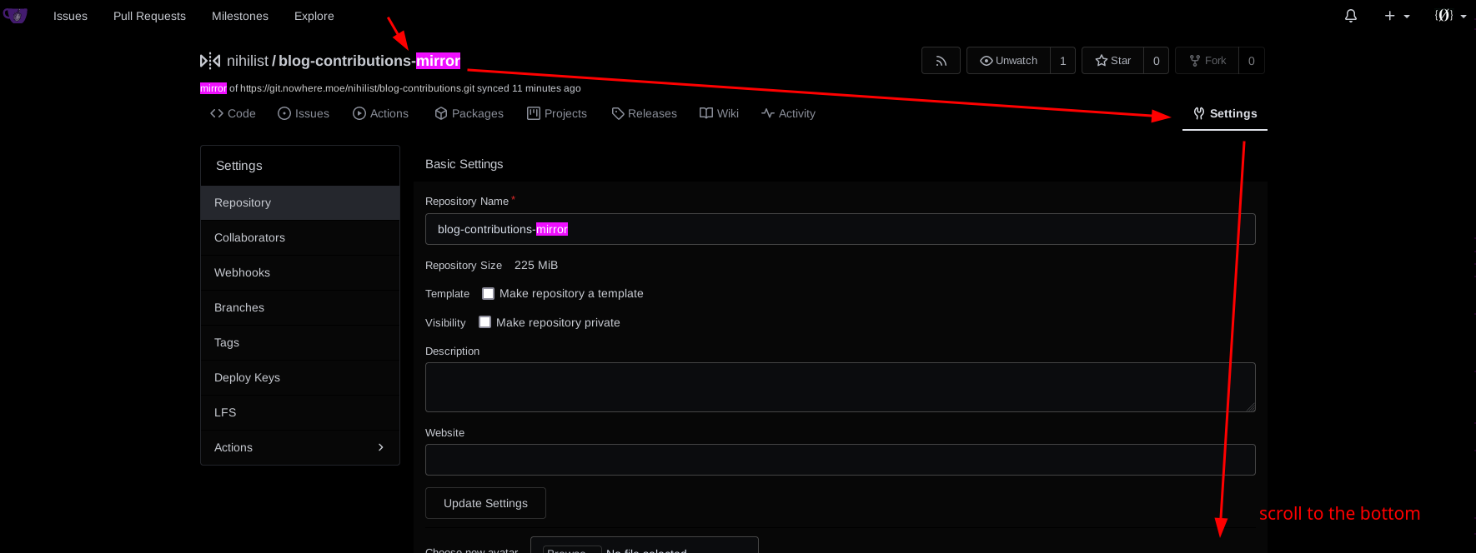Click the Description text area
This screenshot has width=1476, height=553.
840,387
